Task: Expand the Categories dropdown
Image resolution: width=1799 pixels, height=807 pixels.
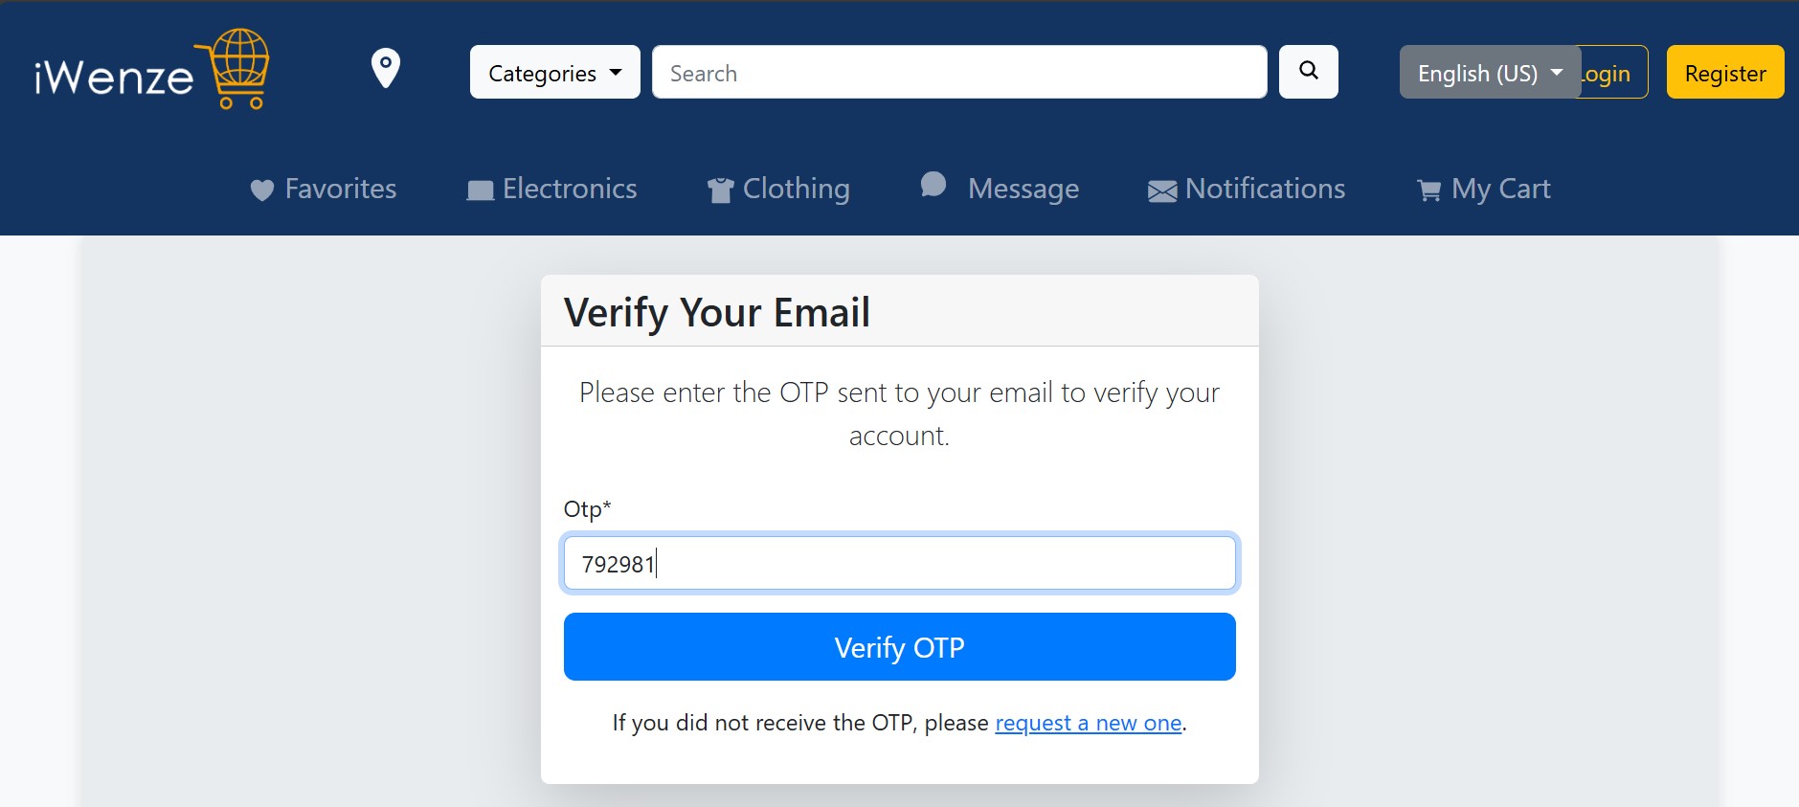Action: (555, 72)
